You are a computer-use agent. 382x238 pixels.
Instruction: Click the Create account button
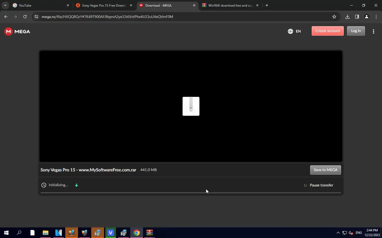click(328, 31)
